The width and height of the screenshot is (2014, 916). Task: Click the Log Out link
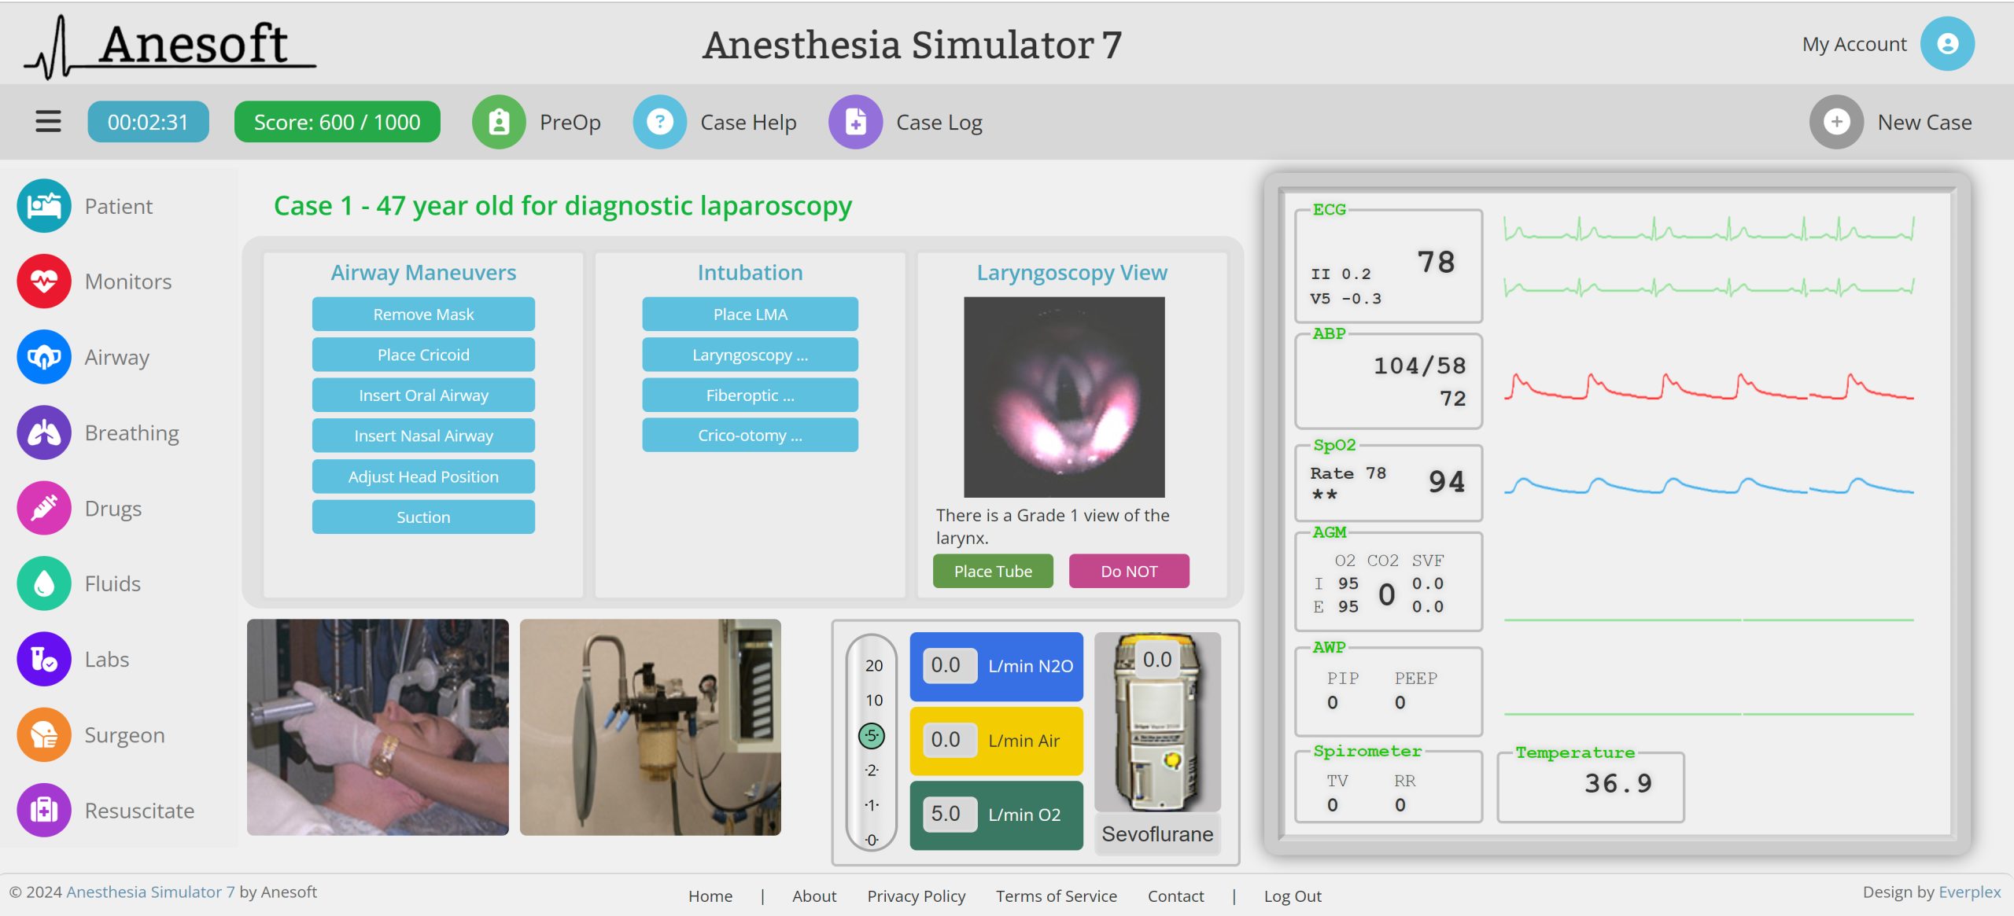1293,896
